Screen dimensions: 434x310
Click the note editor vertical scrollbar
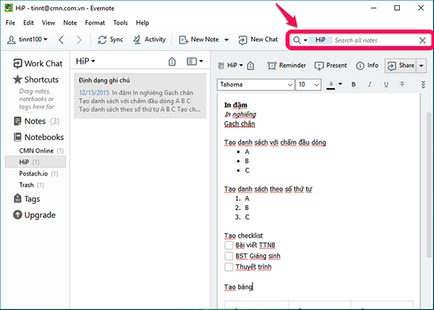coord(428,185)
